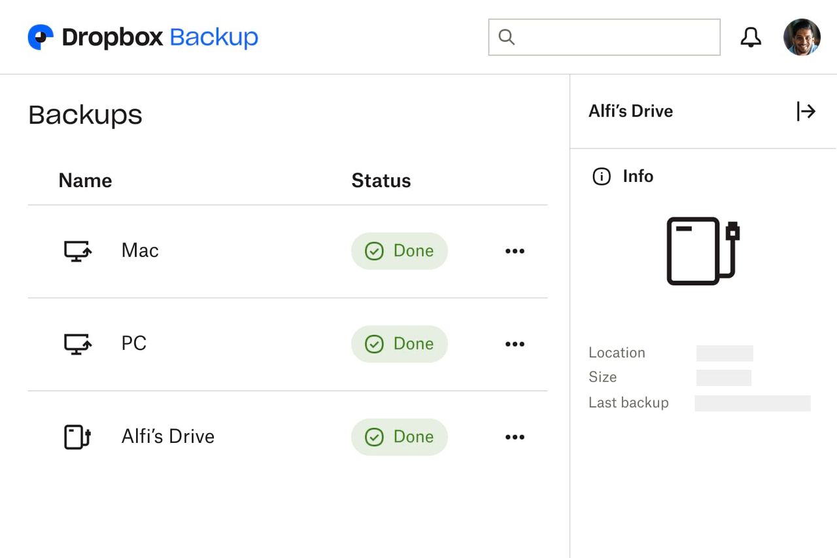Select the Name column header

[x=85, y=180]
